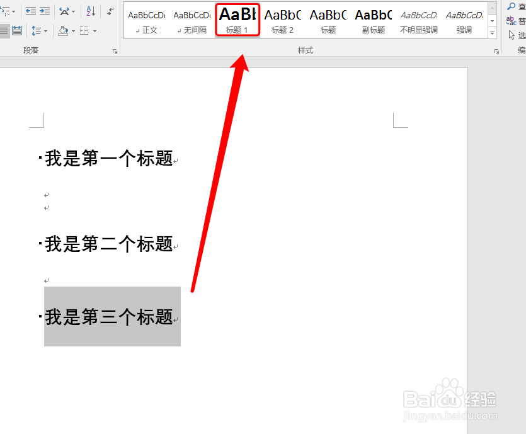
Task: Sort text with A-Z sort icon
Action: [91, 11]
